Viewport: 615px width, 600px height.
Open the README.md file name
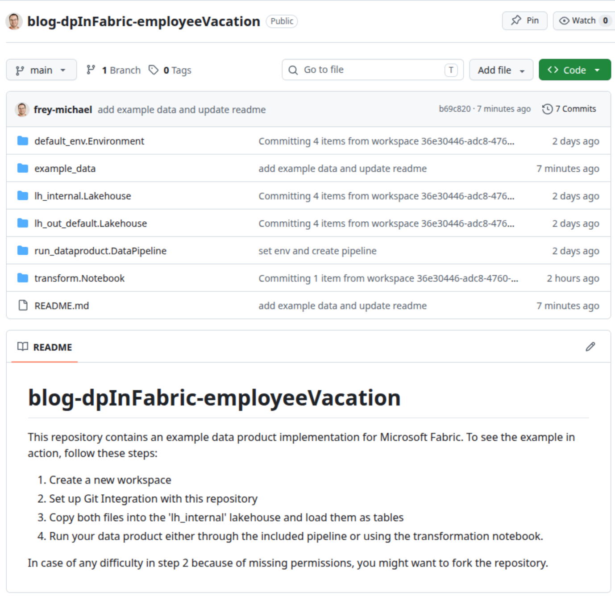62,306
